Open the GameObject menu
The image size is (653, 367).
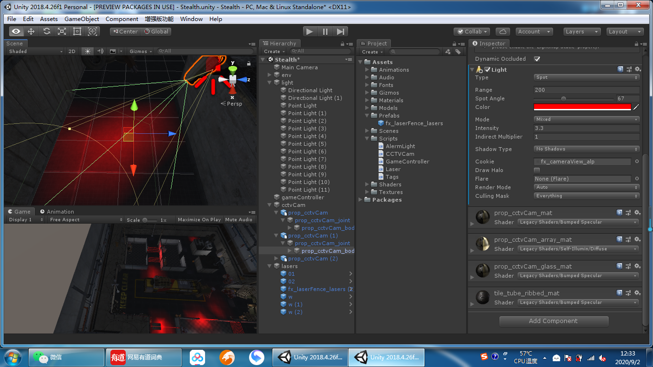pos(82,19)
